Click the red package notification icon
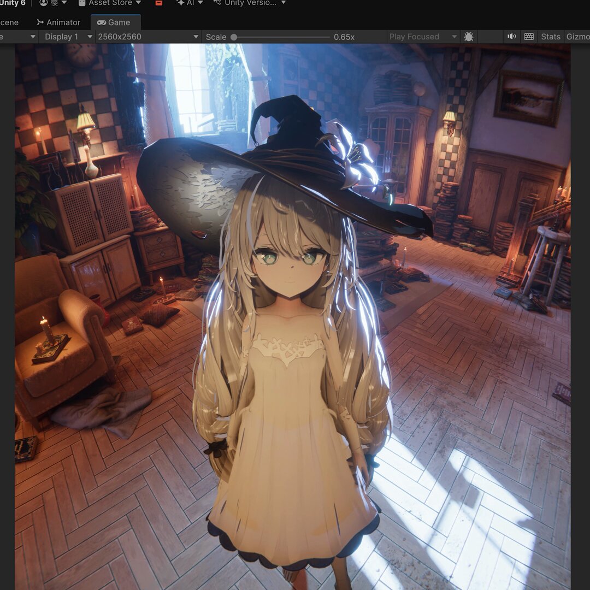 (x=159, y=3)
